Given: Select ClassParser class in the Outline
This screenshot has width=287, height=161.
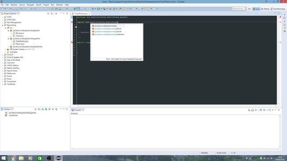Looking at the screenshot, I should coord(13,115).
